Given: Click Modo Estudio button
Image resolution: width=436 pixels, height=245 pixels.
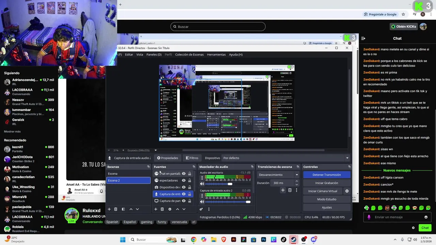Looking at the screenshot, I should [x=327, y=199].
